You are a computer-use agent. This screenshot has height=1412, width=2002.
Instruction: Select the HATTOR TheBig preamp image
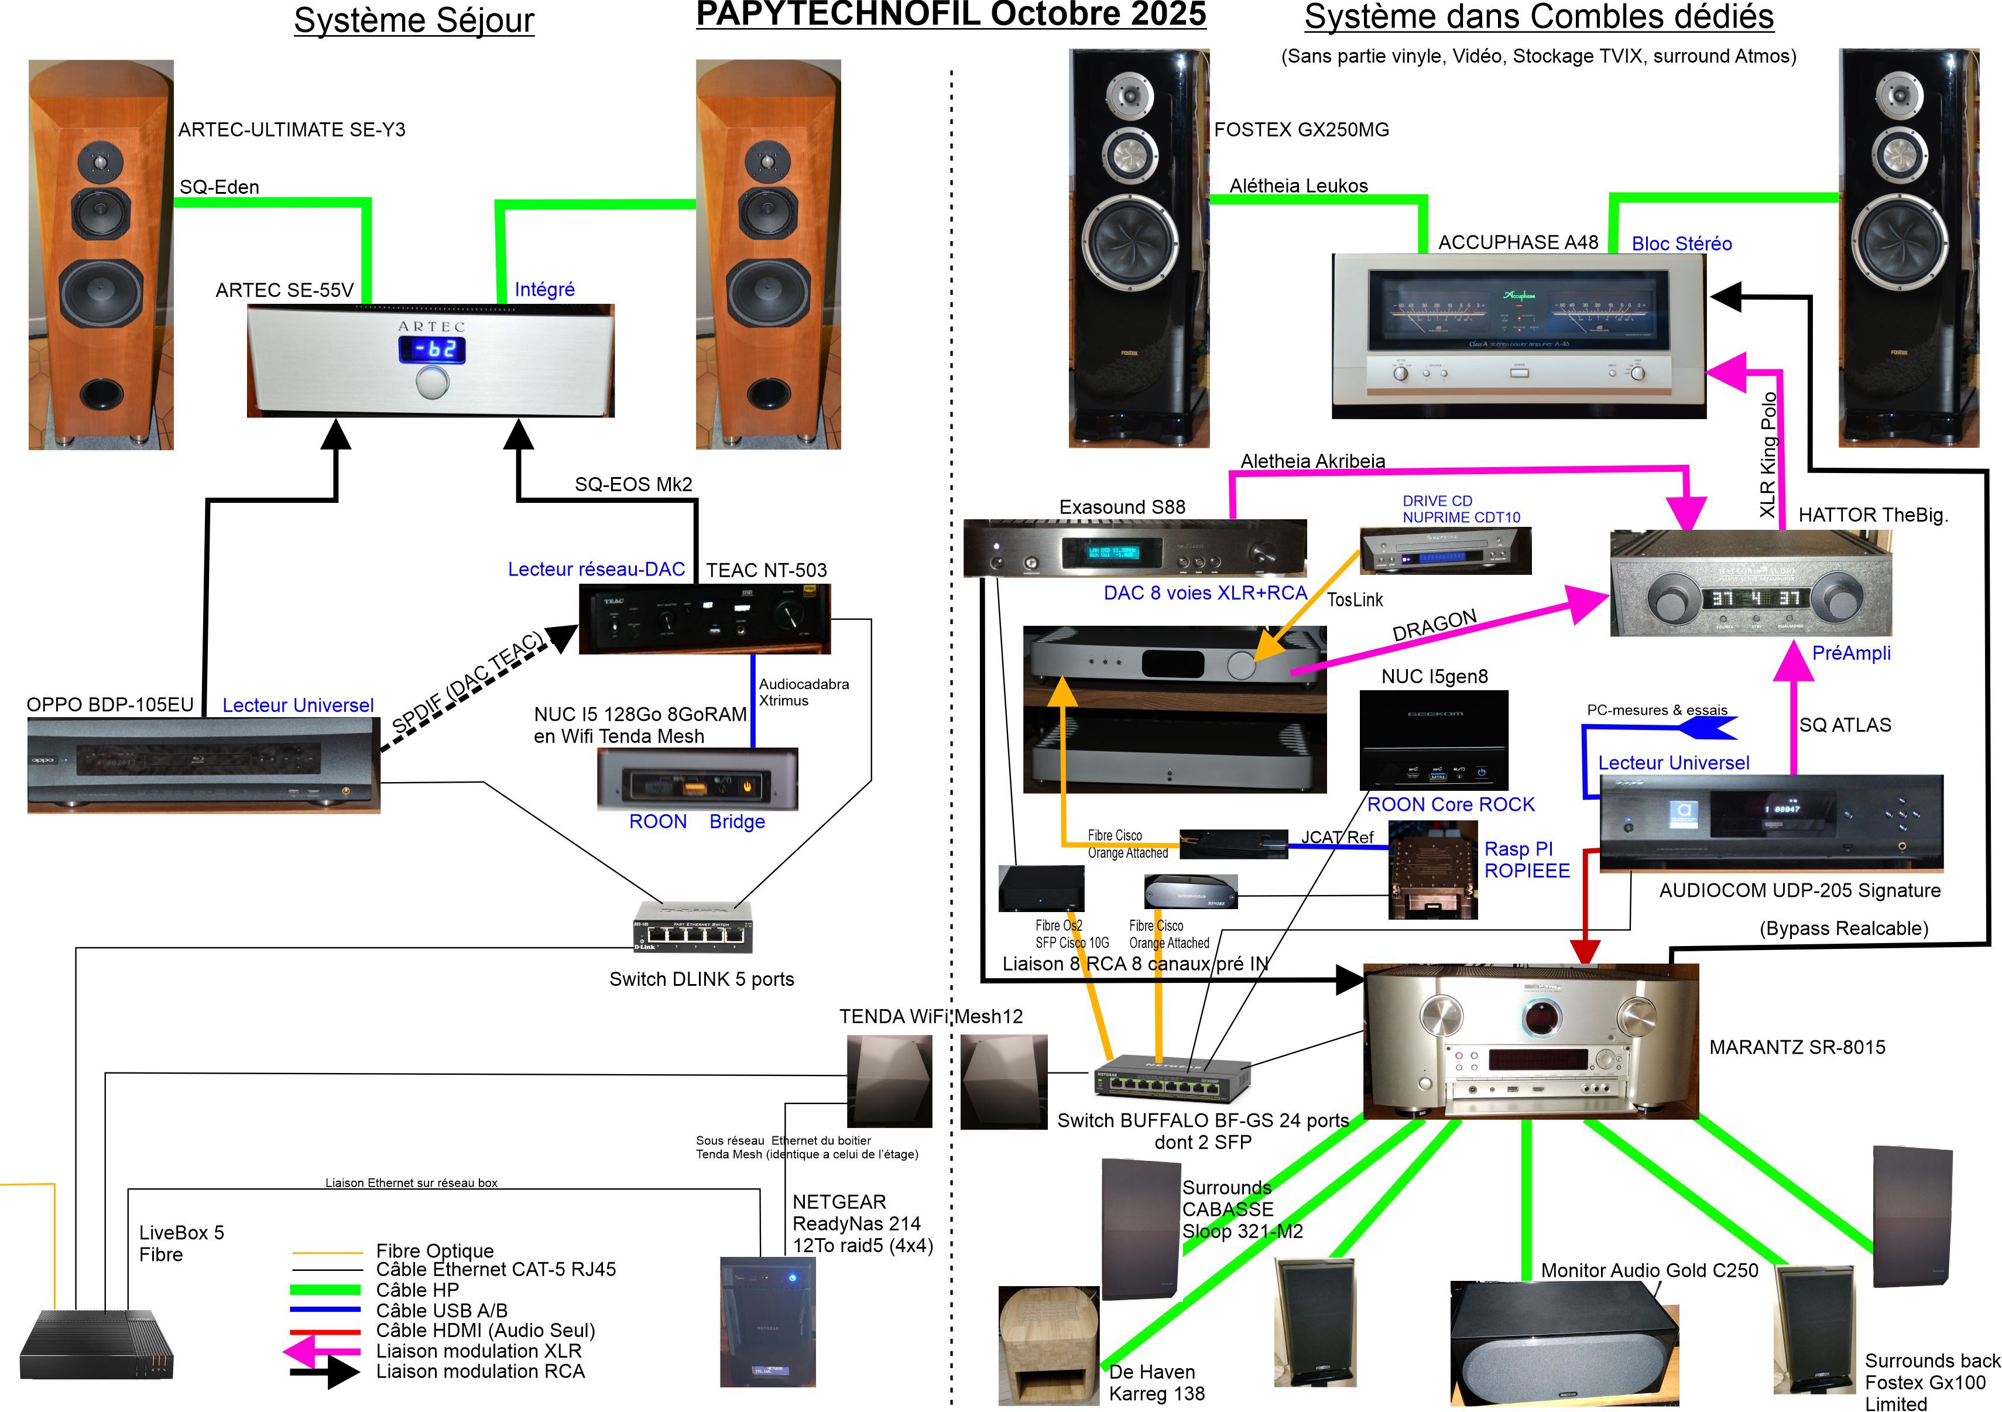1750,584
